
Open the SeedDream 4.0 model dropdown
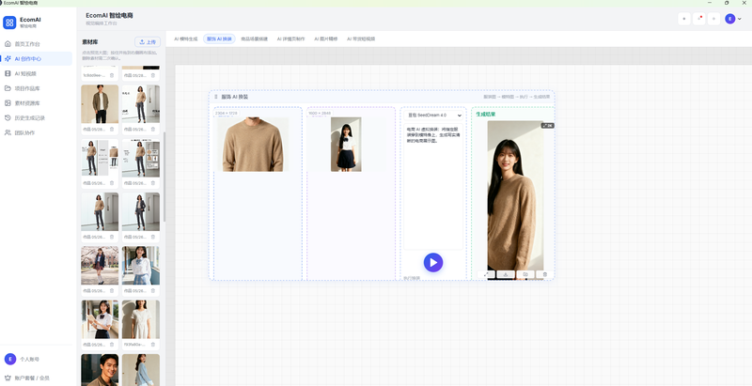(433, 116)
